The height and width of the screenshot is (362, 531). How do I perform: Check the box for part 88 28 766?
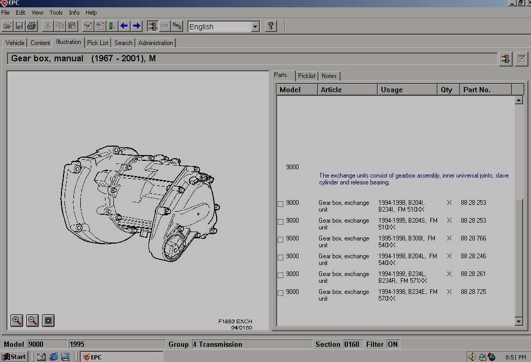[x=280, y=240]
